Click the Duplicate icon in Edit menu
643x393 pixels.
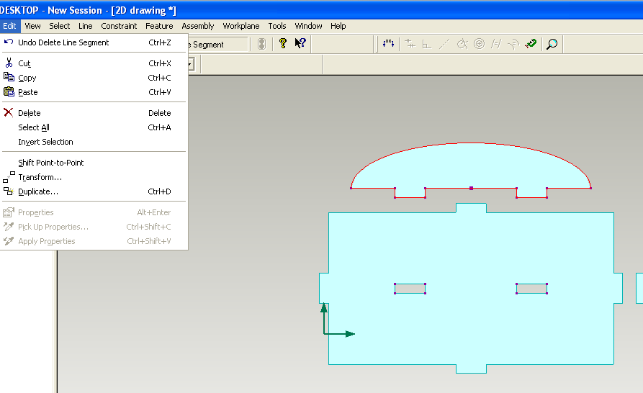pyautogui.click(x=8, y=191)
